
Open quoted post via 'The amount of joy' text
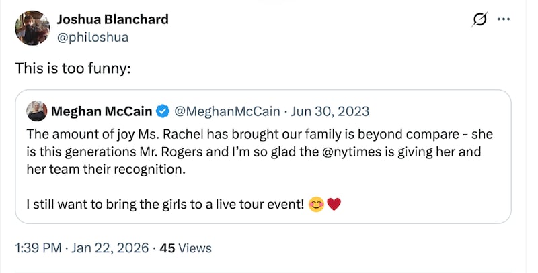(x=74, y=133)
